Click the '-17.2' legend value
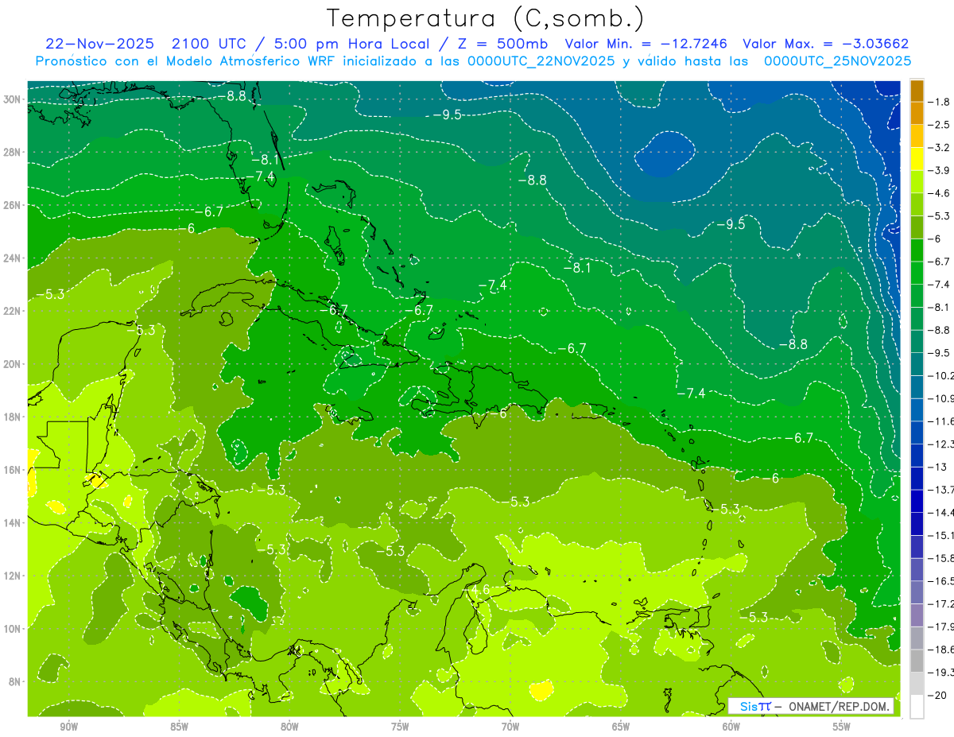The height and width of the screenshot is (737, 954). pyautogui.click(x=940, y=604)
